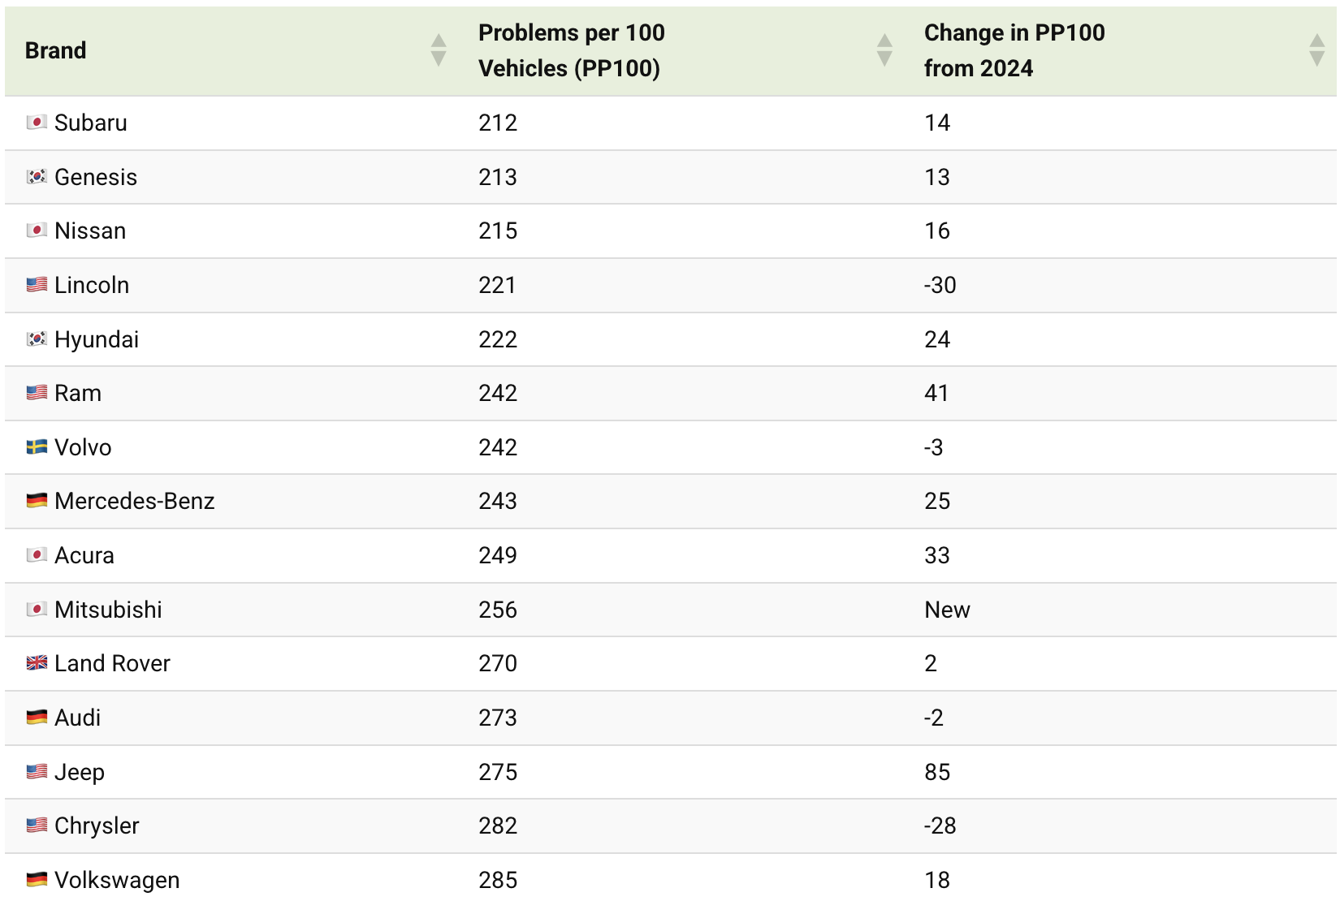Click the South Korea flag beside Genesis

[37, 177]
